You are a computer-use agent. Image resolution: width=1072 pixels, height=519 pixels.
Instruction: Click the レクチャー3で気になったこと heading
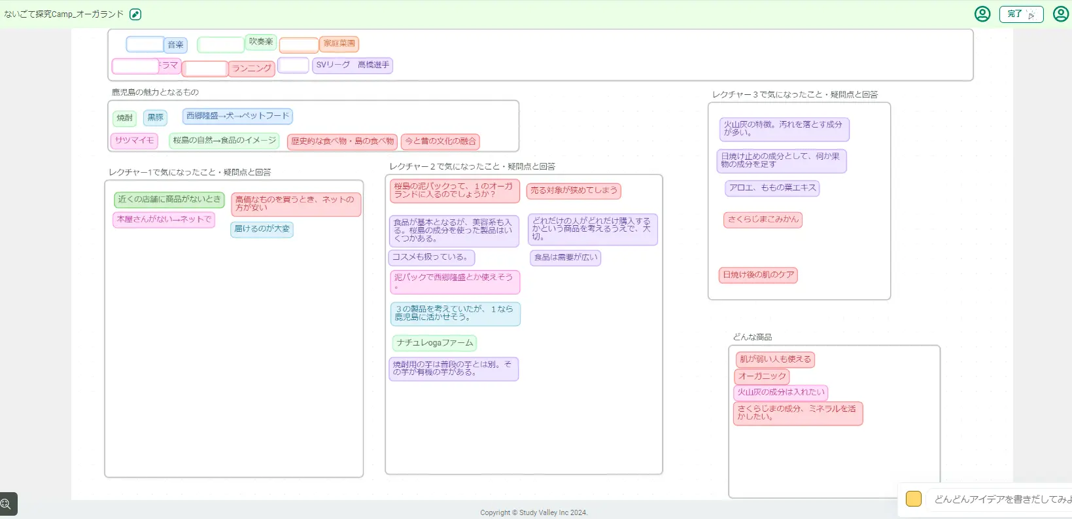795,95
